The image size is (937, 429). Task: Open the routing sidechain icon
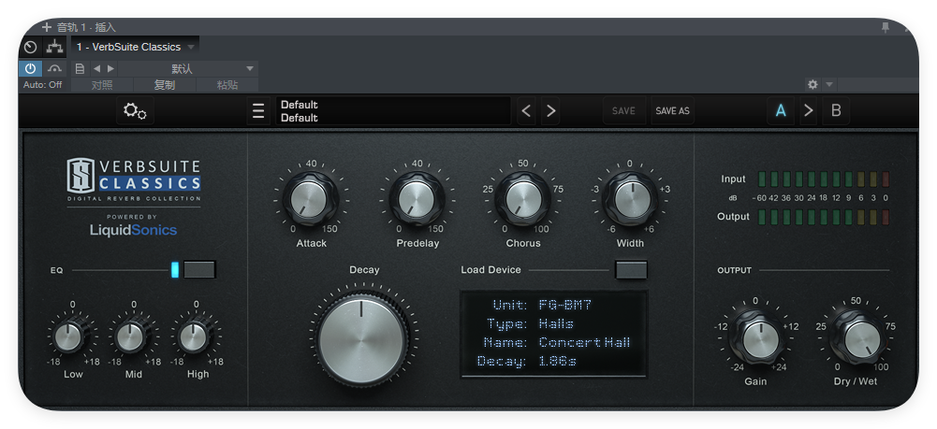[x=55, y=47]
